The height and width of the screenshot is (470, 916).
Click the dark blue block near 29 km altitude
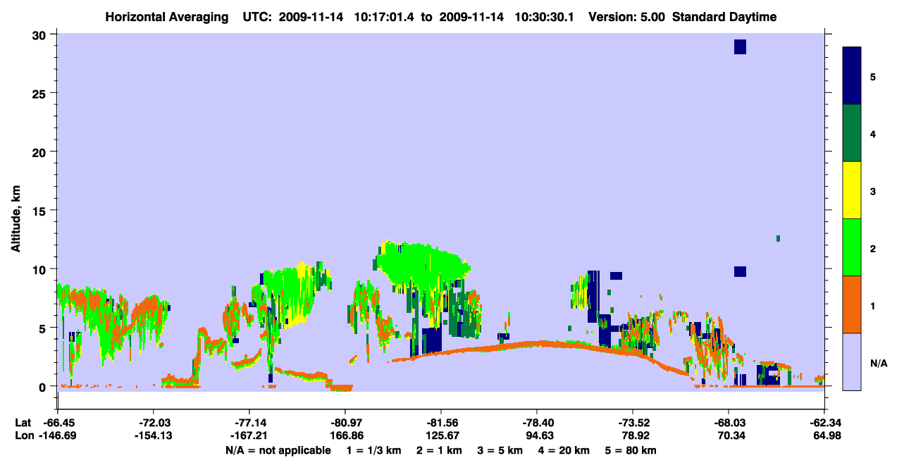(x=740, y=47)
